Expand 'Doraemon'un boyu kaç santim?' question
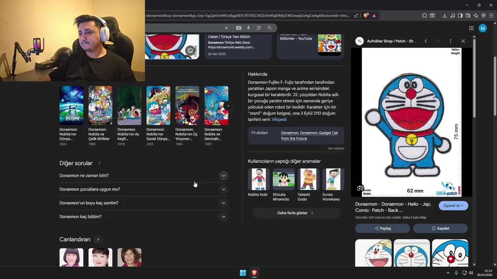Viewport: 497px width, 279px height. (x=144, y=203)
